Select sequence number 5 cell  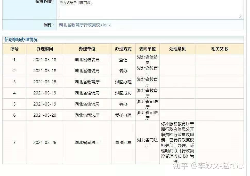click(14, 104)
